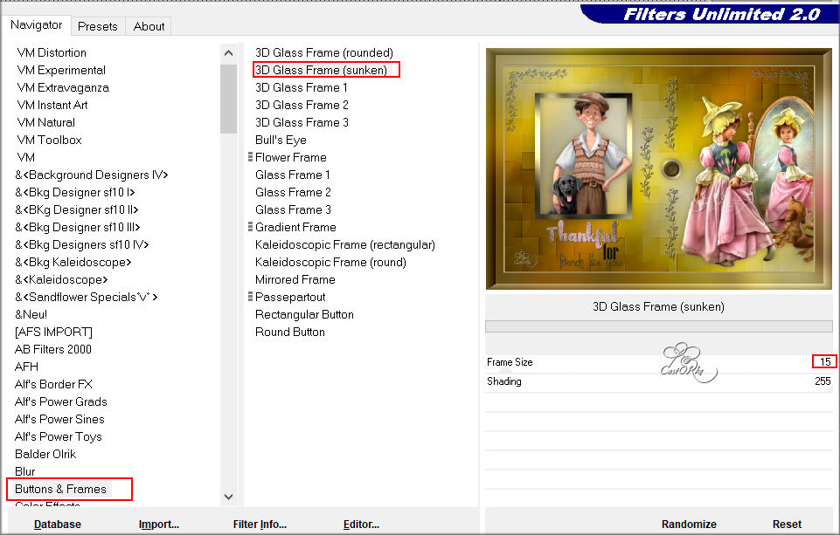The height and width of the screenshot is (535, 840).
Task: Select the VM Extravaganza category
Action: point(63,88)
